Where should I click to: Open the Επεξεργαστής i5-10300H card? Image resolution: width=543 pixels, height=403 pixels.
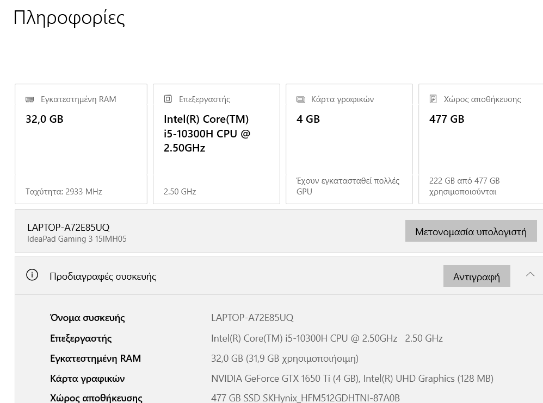tap(217, 144)
